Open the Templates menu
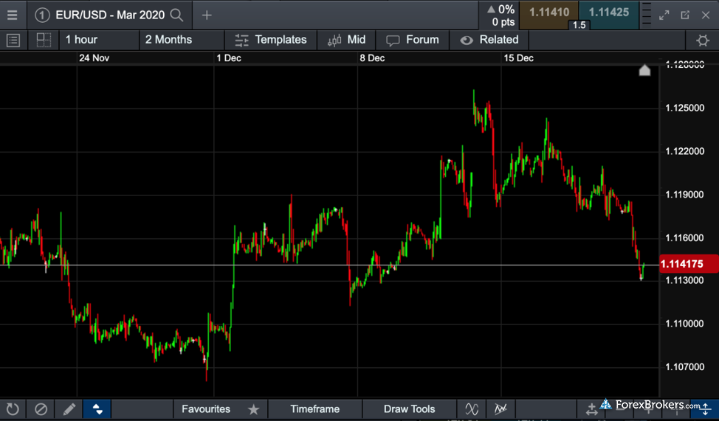 pos(271,40)
